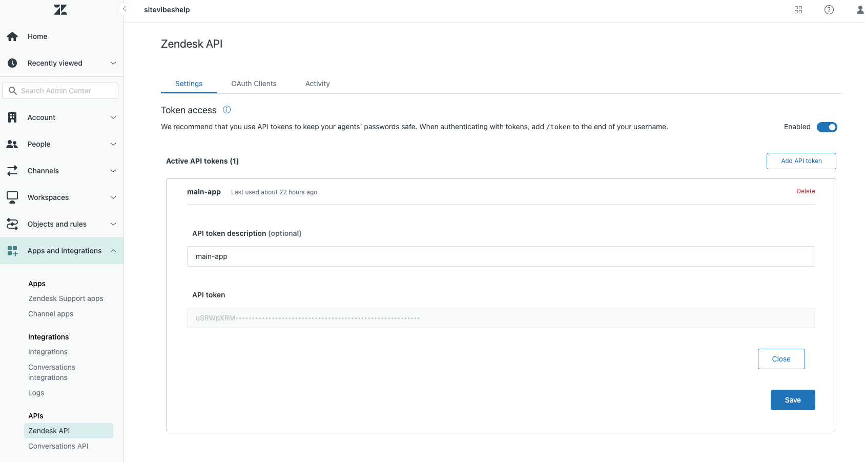Screen dimensions: 865x462
Task: Switch to the OAuth Clients tab
Action: [254, 84]
